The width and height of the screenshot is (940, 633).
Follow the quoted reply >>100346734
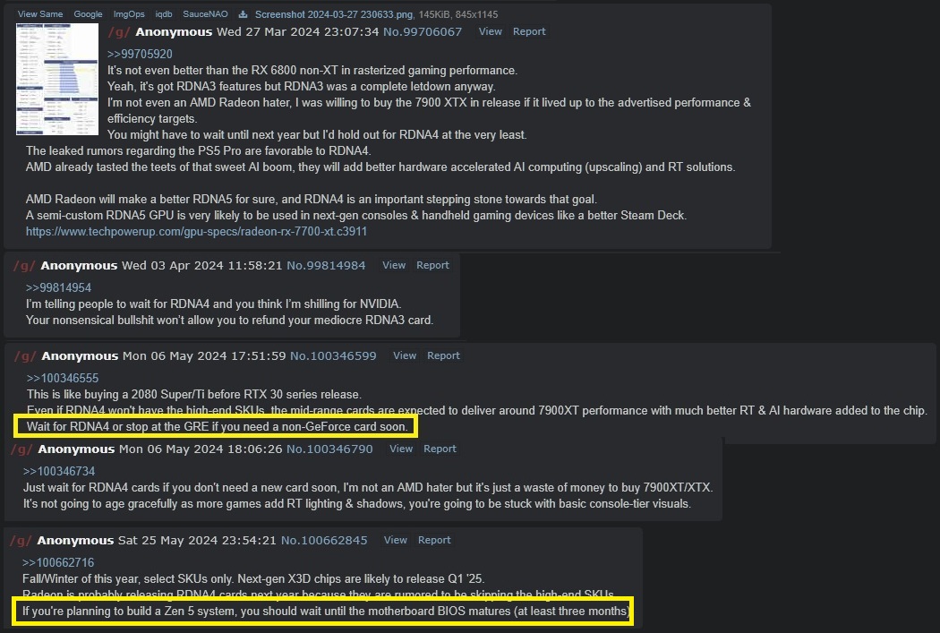tap(59, 471)
